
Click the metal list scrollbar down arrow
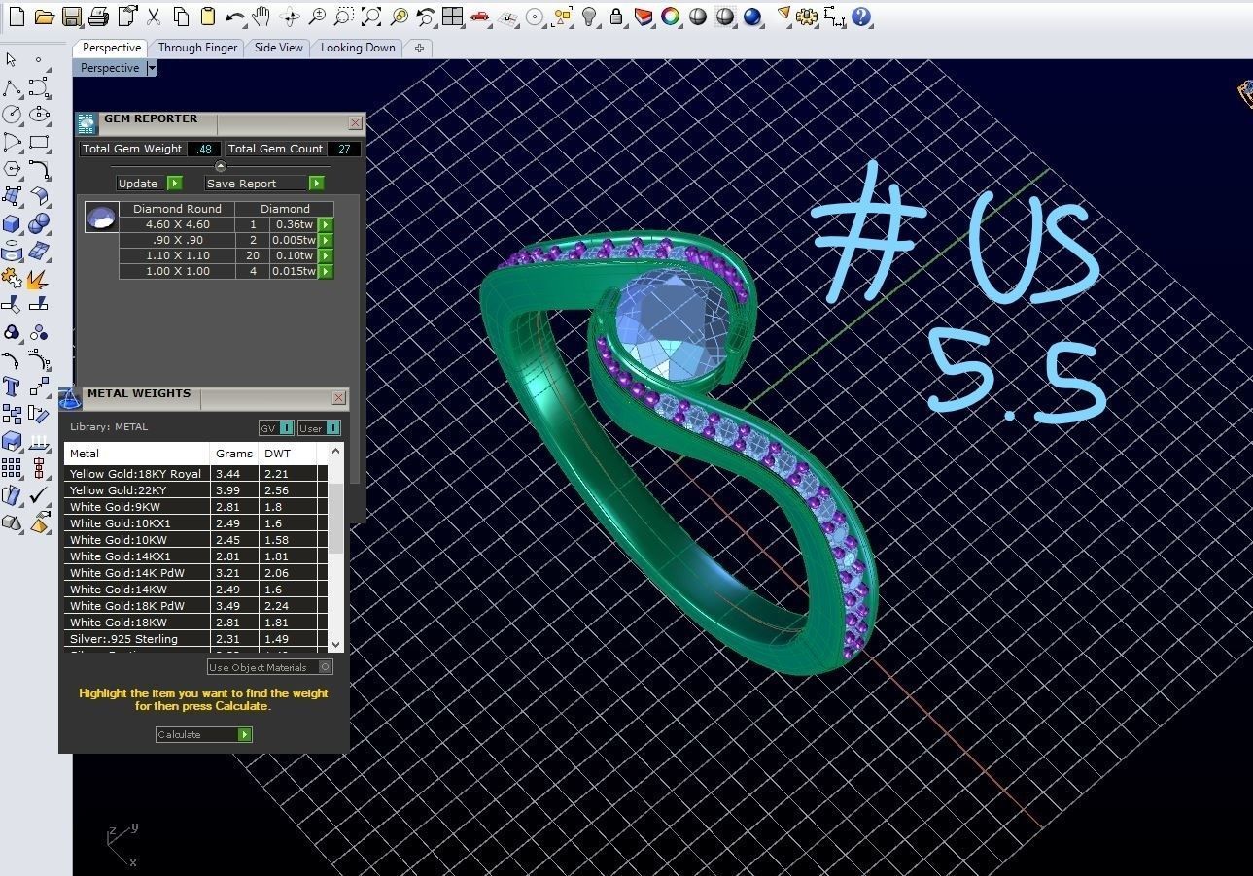pyautogui.click(x=335, y=643)
